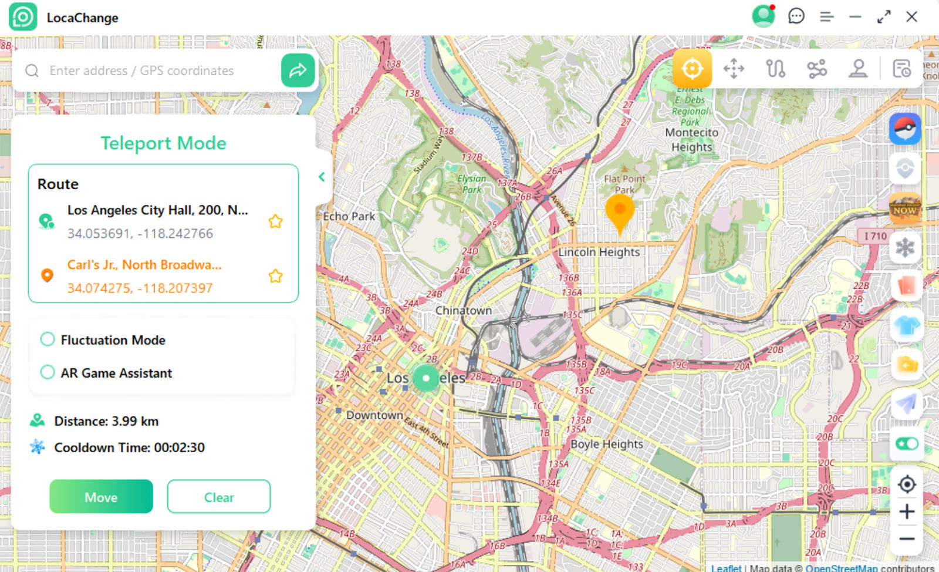
Task: Favorite Los Angeles City Hall location
Action: [275, 221]
